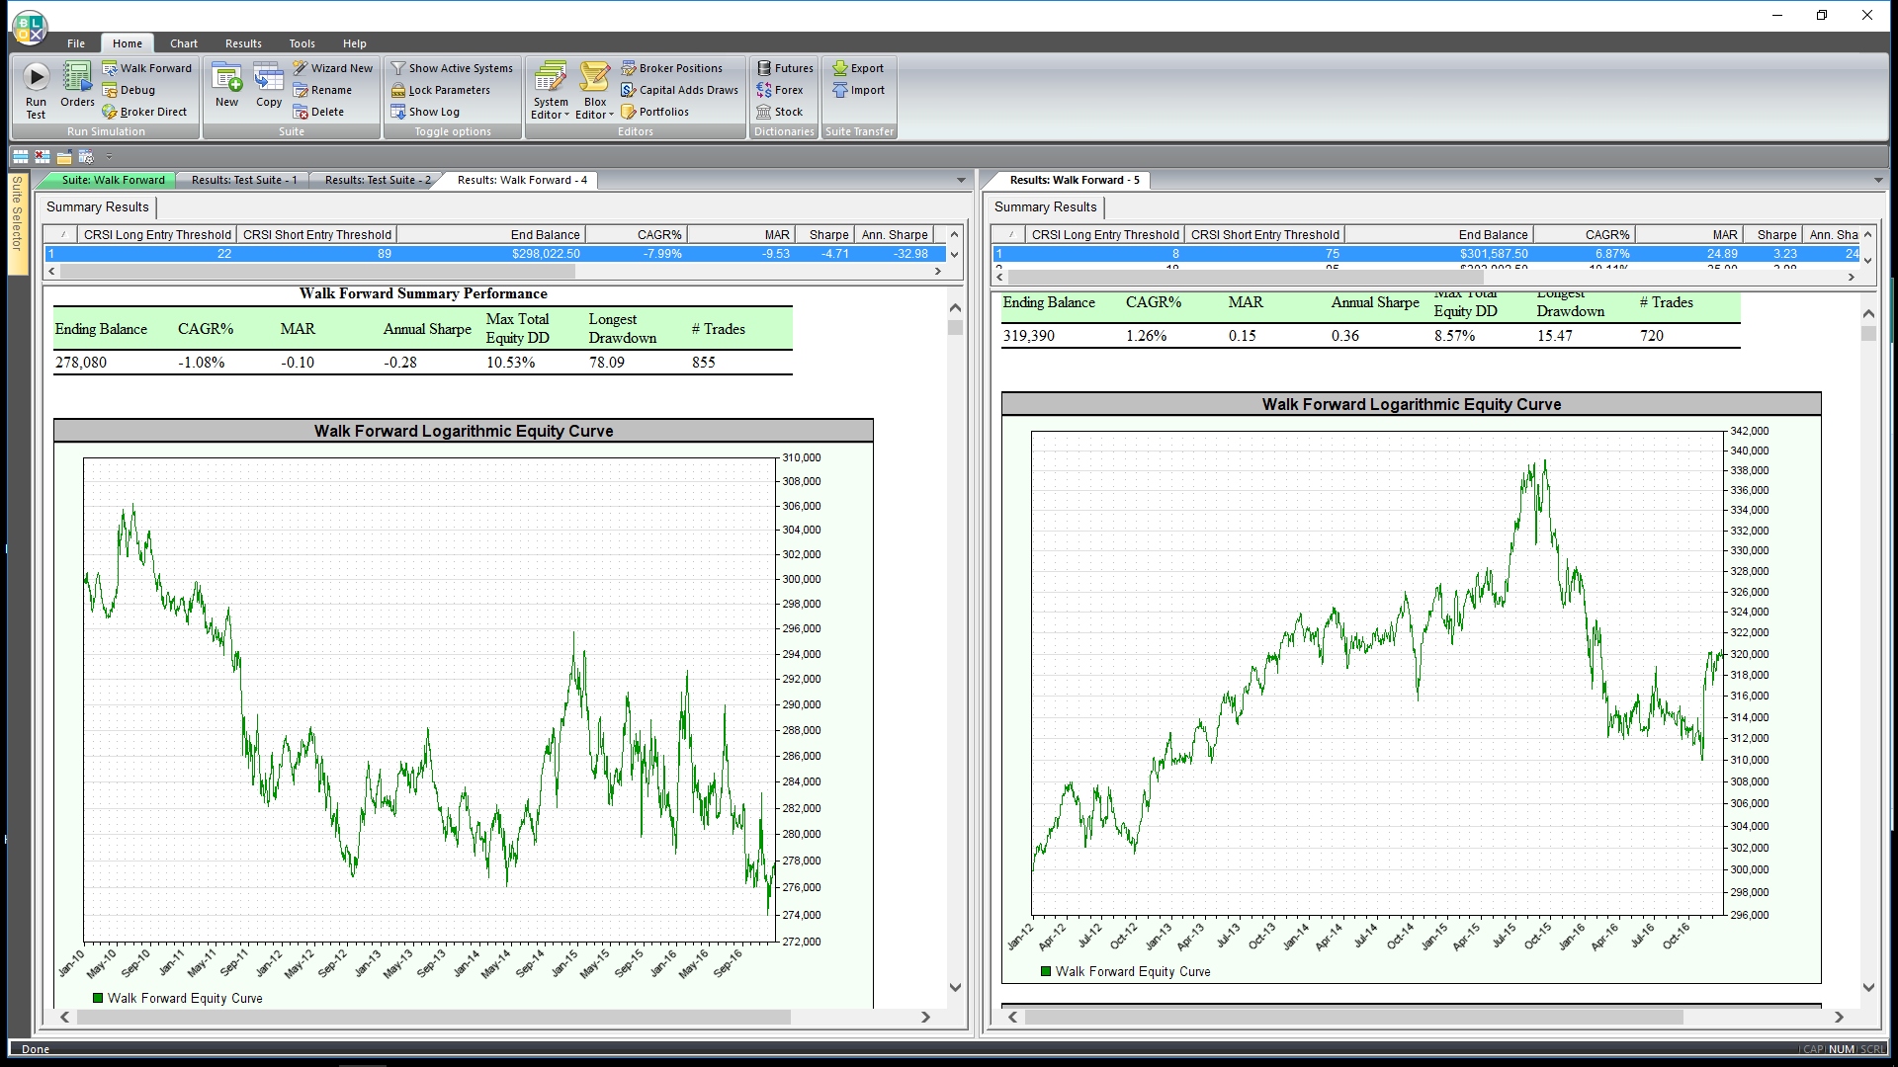Click the Run Test play icon
Image resolution: width=1898 pixels, height=1067 pixels.
pyautogui.click(x=36, y=77)
